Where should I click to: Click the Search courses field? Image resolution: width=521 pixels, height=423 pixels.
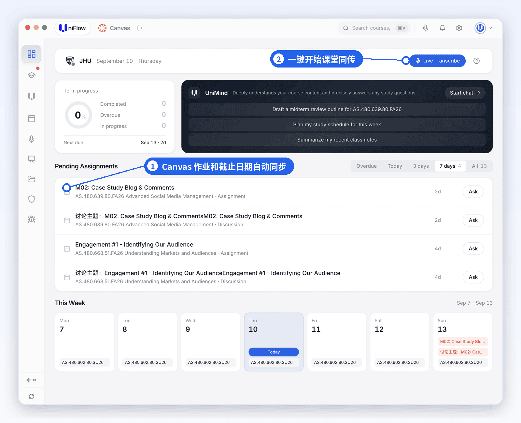(x=374, y=28)
